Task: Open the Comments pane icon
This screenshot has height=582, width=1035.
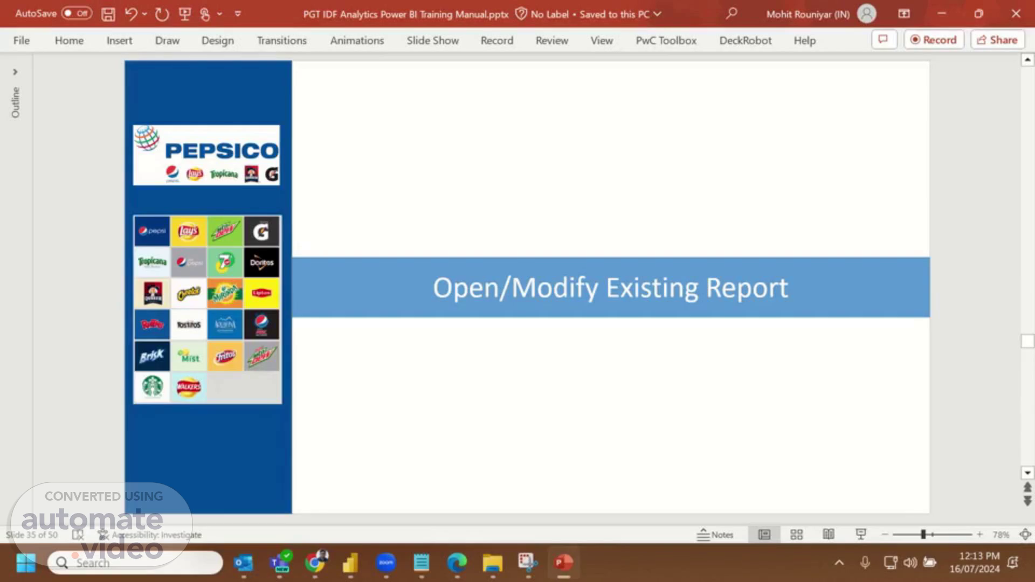Action: coord(884,40)
